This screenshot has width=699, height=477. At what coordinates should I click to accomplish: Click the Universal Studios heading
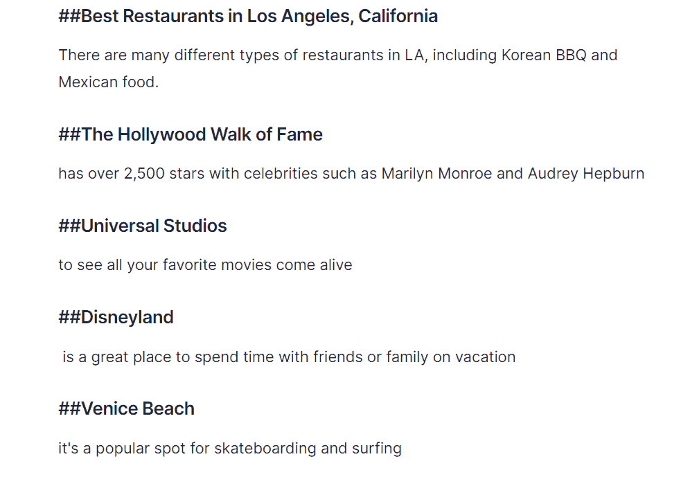(x=143, y=226)
